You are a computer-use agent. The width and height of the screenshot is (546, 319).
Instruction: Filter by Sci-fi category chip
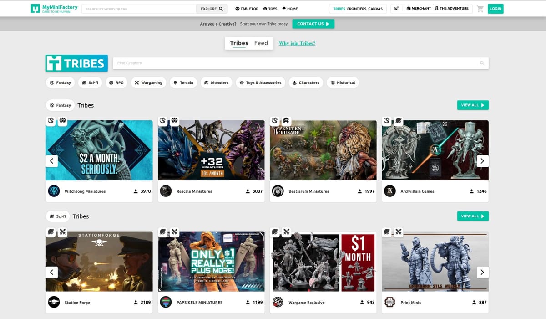coord(90,82)
